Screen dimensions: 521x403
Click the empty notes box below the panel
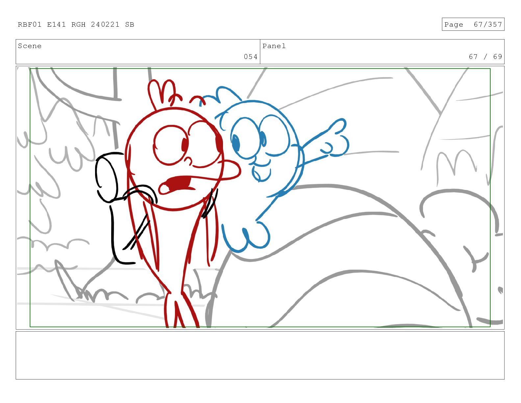[260, 355]
